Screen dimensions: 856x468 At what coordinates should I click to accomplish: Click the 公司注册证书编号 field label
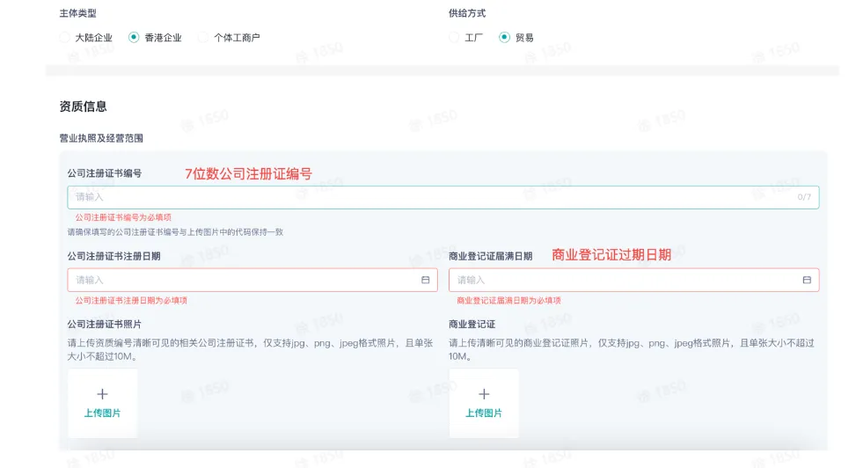[105, 173]
